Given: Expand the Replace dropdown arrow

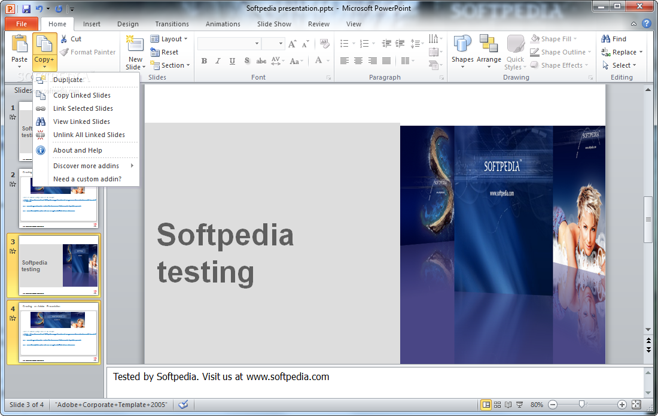Looking at the screenshot, I should pos(641,52).
